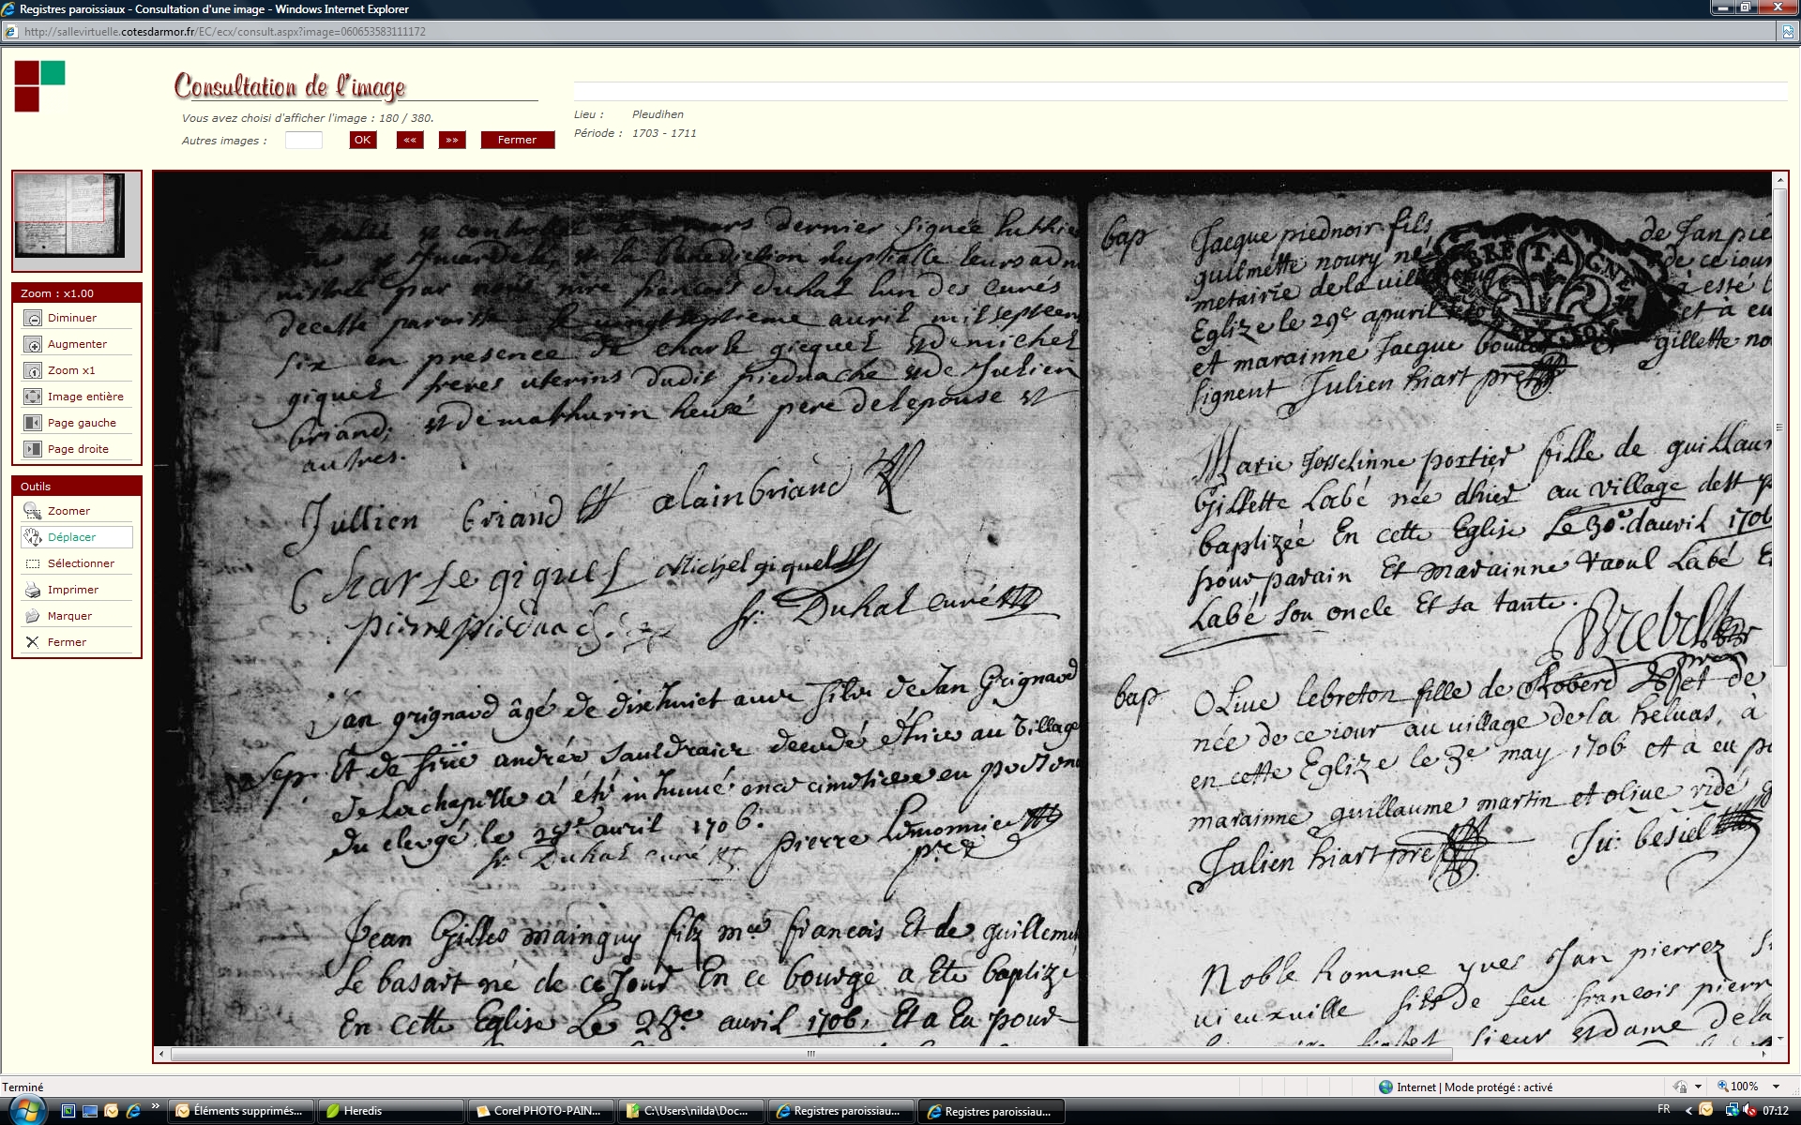
Task: Click the Autres images number field
Action: [303, 141]
